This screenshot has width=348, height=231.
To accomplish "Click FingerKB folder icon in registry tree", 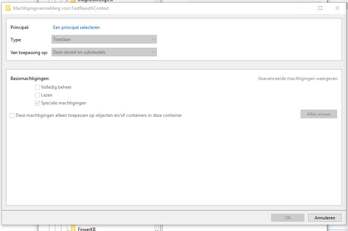I will click(73, 229).
